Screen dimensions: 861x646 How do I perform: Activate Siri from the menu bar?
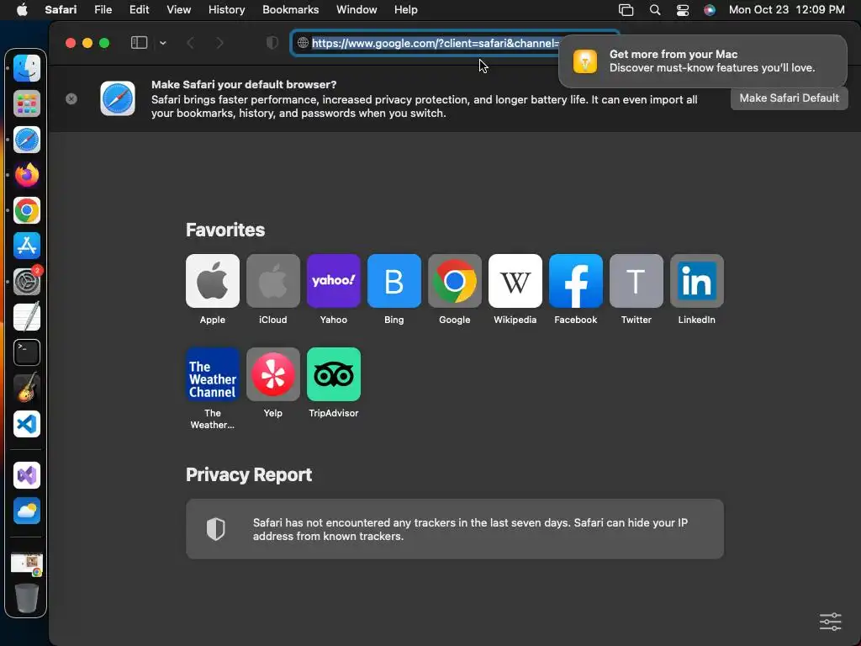(x=710, y=10)
